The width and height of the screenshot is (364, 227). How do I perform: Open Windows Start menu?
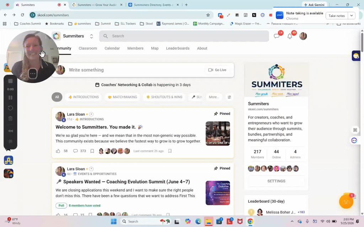point(114,221)
